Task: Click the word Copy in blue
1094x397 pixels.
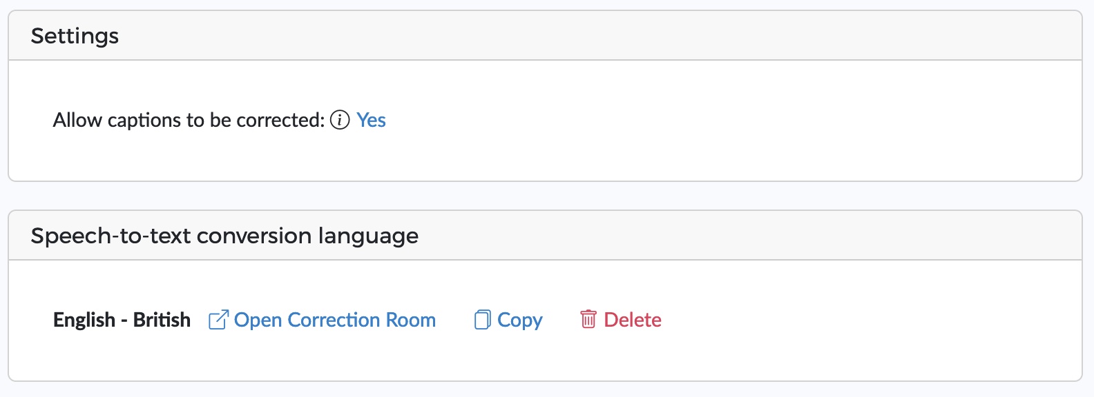Action: point(520,320)
